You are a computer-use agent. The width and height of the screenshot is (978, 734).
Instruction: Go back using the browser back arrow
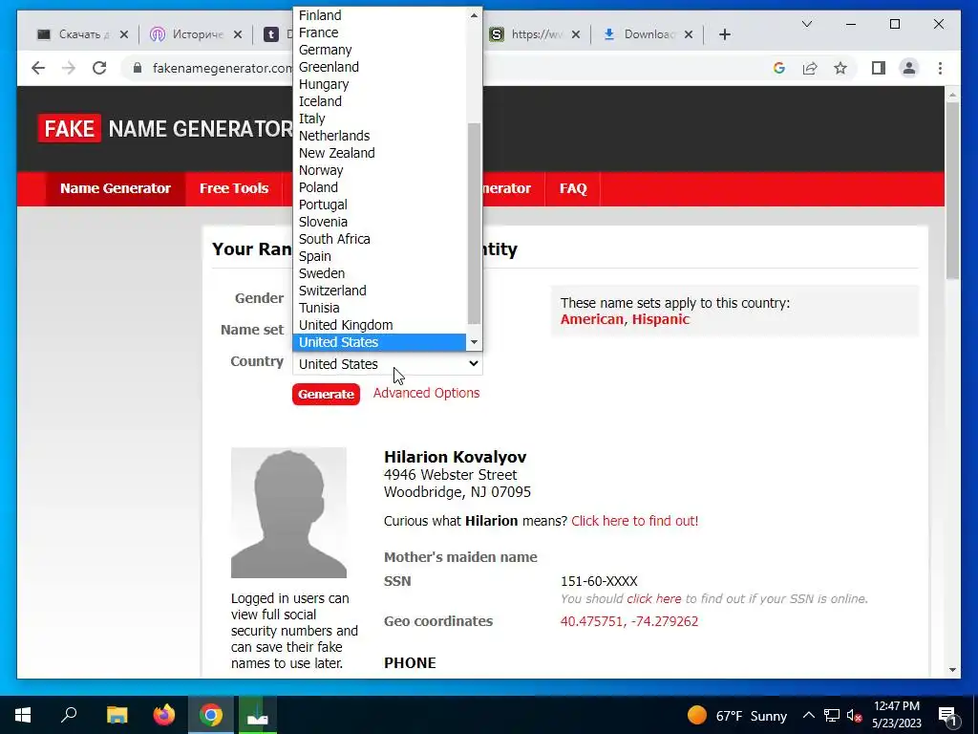coord(38,68)
